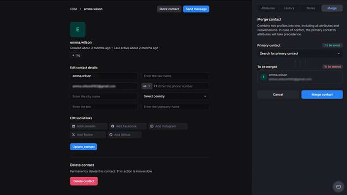The width and height of the screenshot is (347, 195).
Task: Open the chat widget icon
Action: pos(338,187)
